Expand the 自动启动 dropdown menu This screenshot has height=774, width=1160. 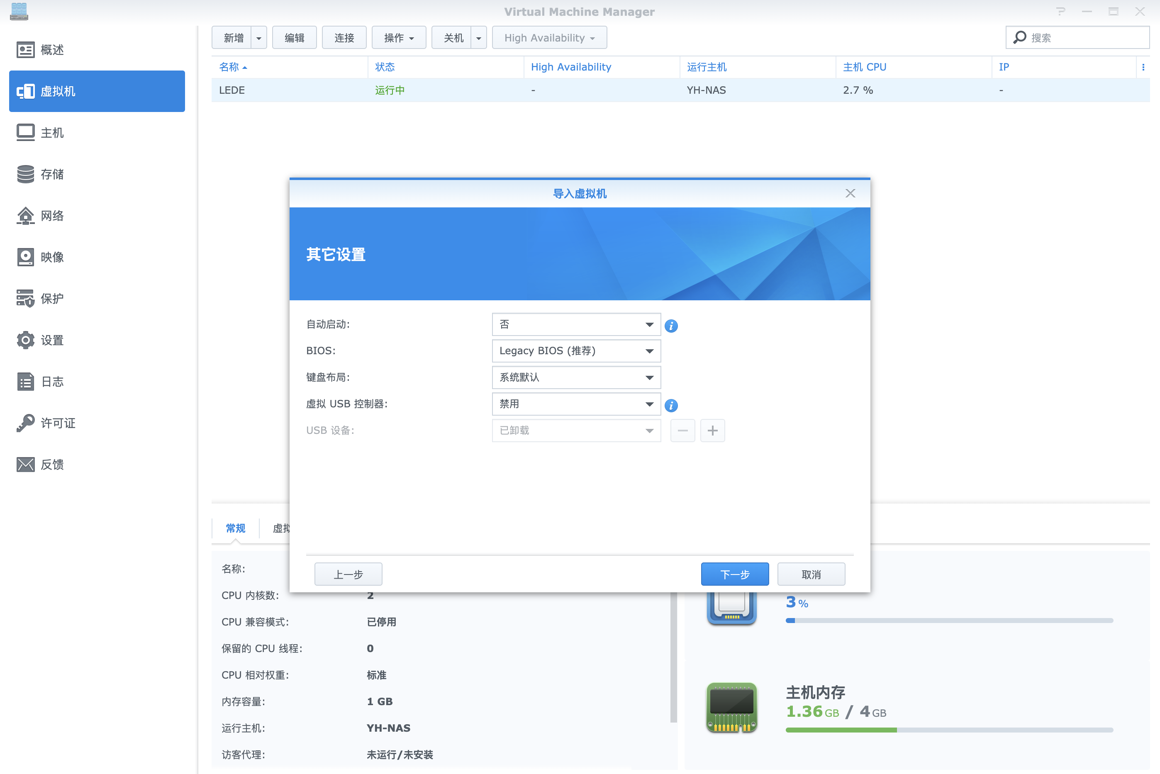tap(650, 324)
